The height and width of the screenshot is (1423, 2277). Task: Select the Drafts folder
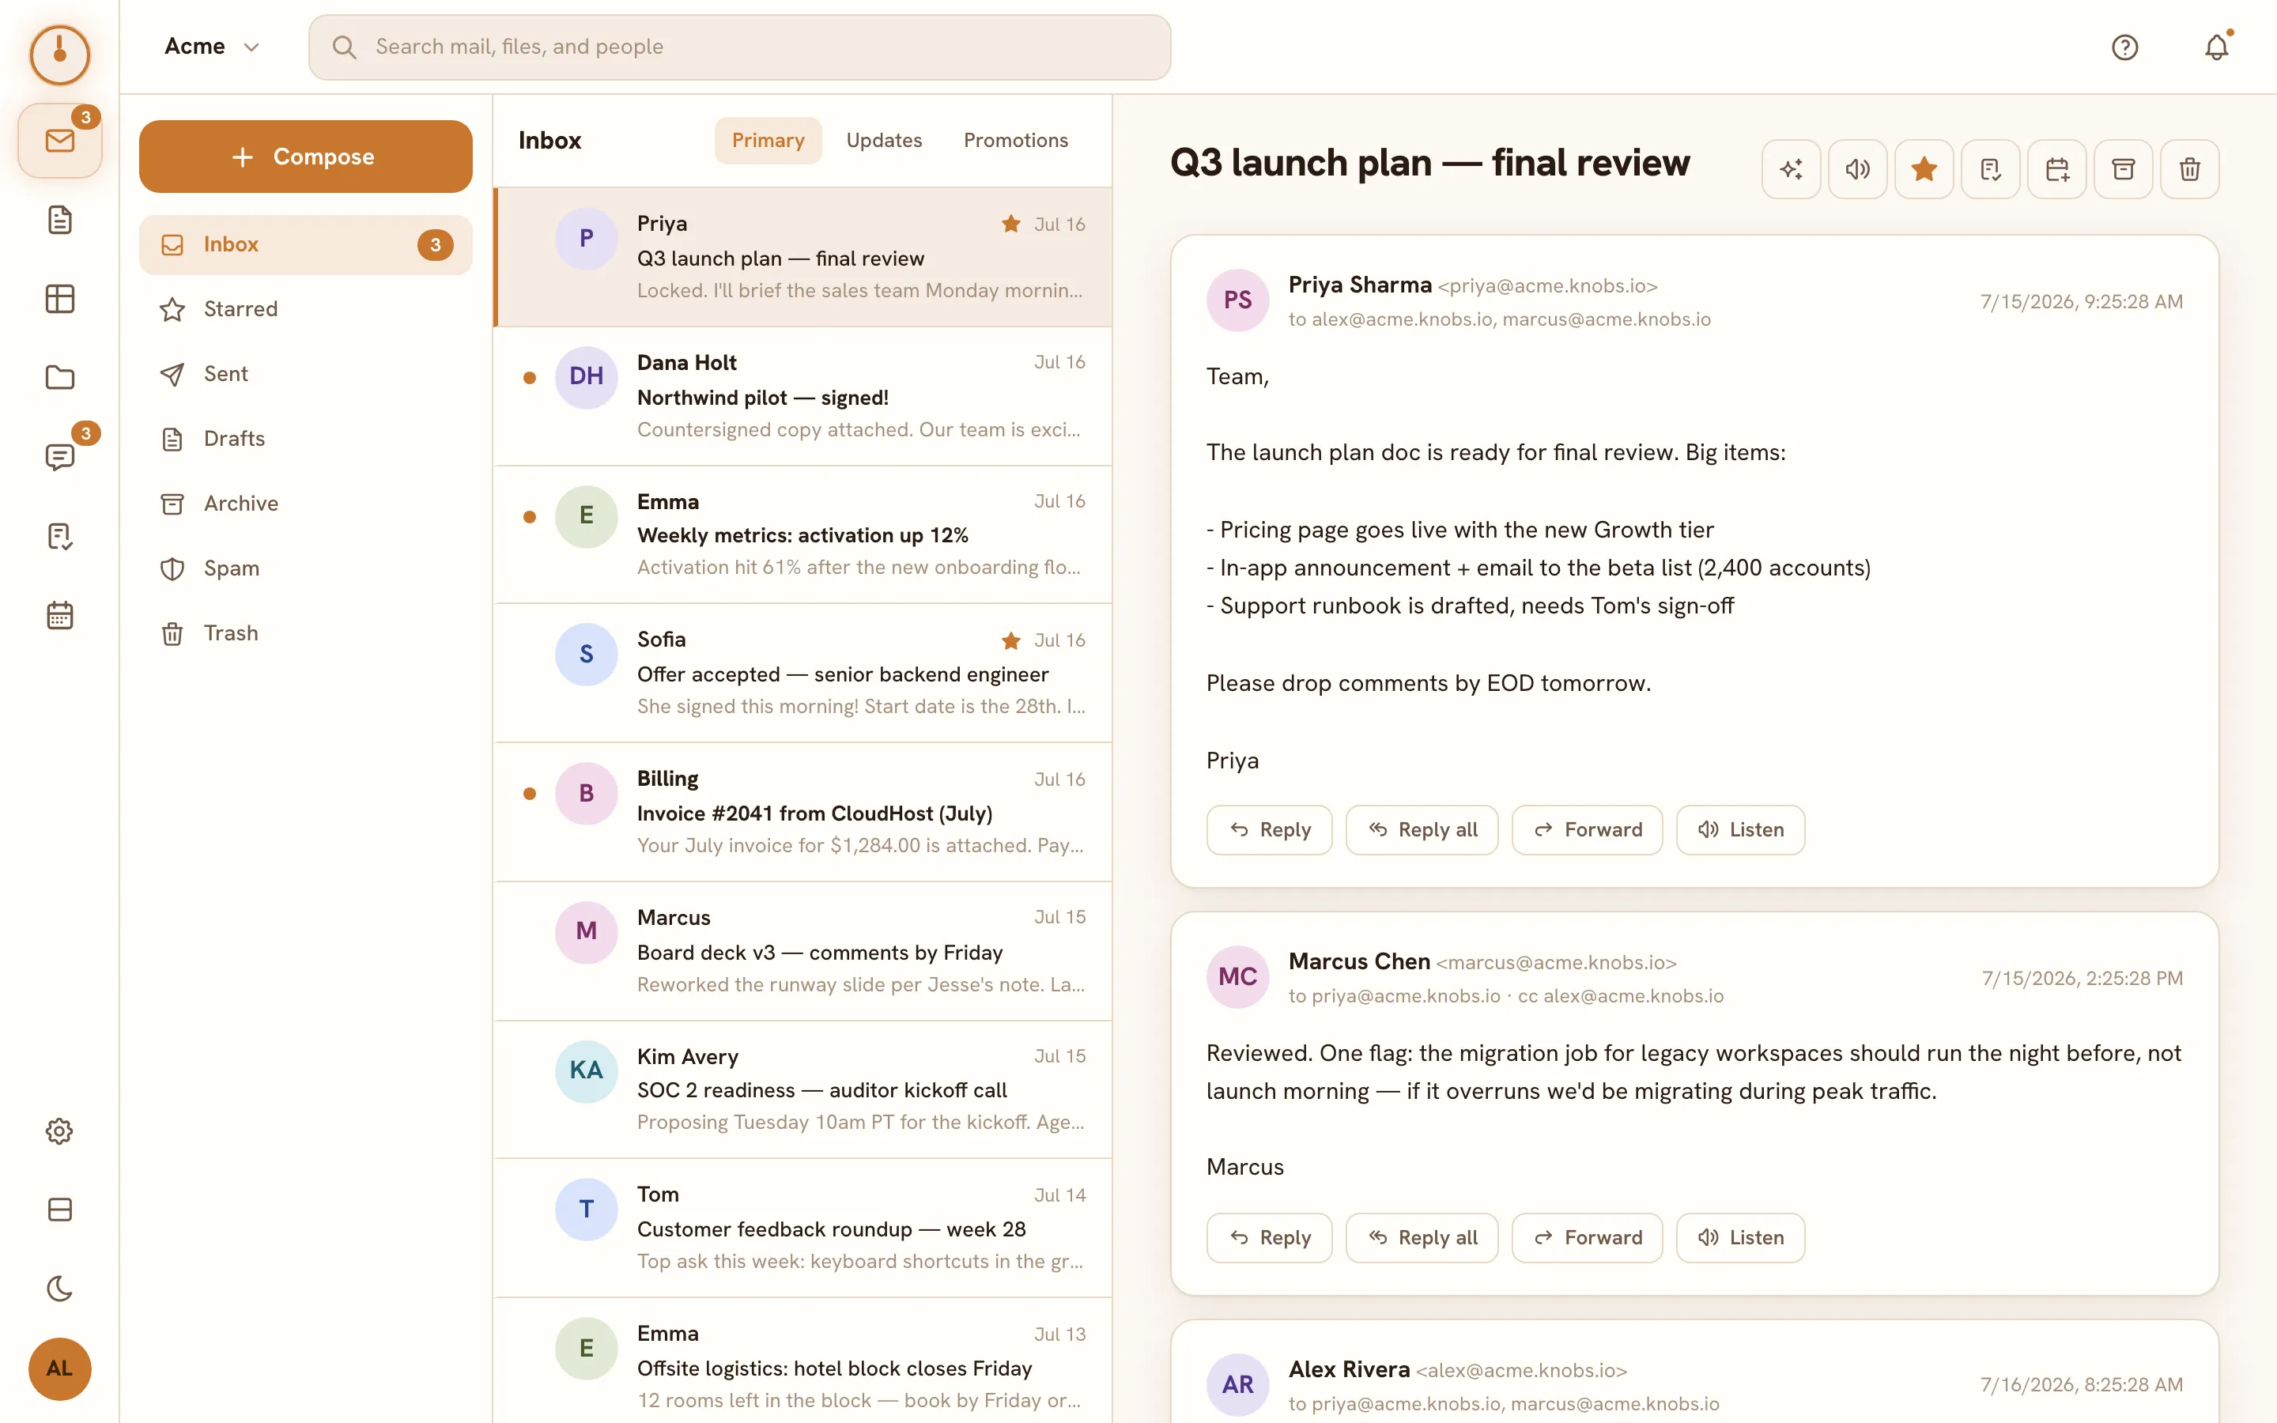306,439
